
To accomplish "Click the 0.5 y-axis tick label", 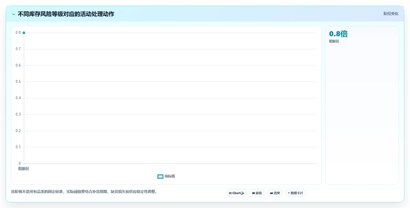I will pos(18,82).
